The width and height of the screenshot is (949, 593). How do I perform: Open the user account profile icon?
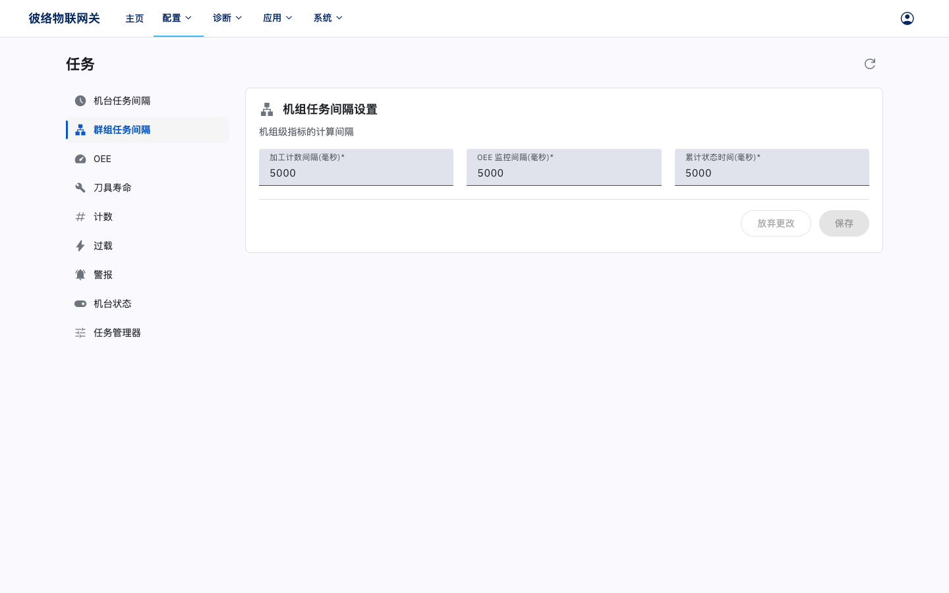click(x=907, y=18)
